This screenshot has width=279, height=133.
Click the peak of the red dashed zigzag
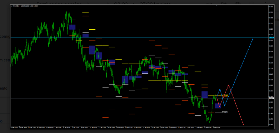click(x=228, y=85)
